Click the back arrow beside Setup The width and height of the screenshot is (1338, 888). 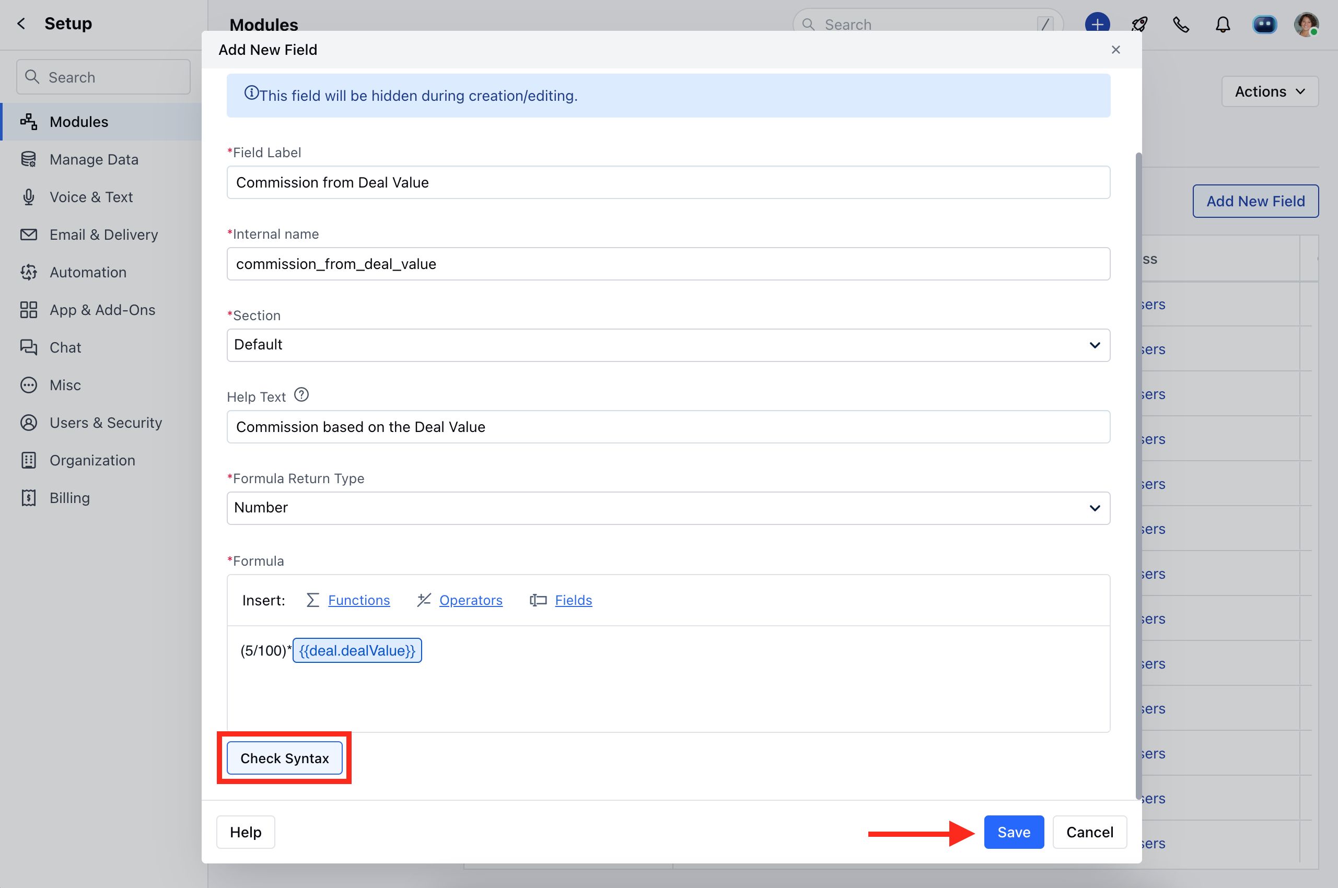click(21, 24)
